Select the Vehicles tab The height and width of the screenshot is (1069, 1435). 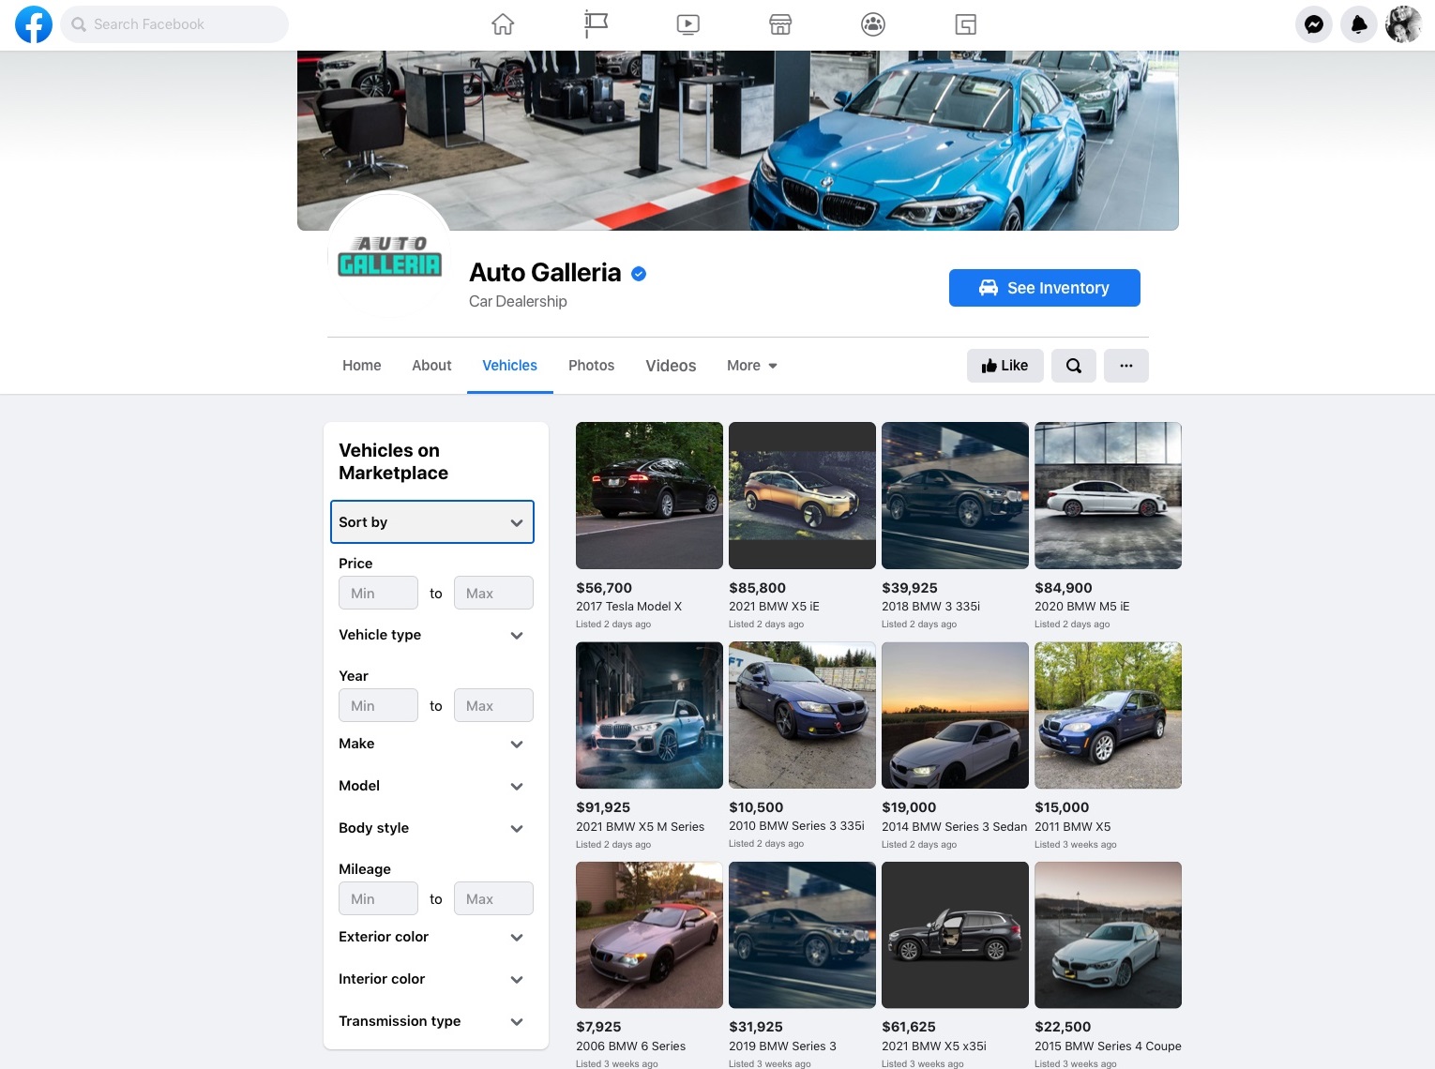[x=510, y=366]
